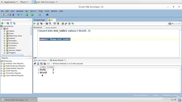This screenshot has width=182, height=102.
Task: Select User Defined Reports item
Action: [15, 76]
